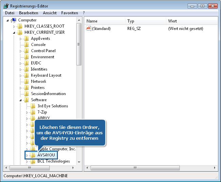Select the Environment key label
Viewport: 221px width, 182px height.
point(43,57)
